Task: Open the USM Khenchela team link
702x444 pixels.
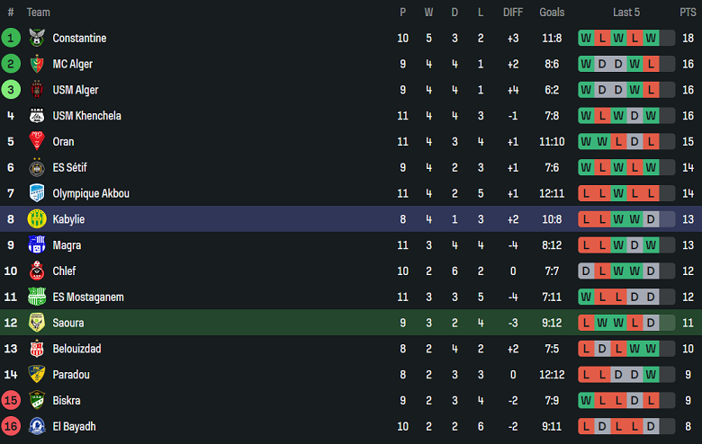Action: click(x=86, y=116)
